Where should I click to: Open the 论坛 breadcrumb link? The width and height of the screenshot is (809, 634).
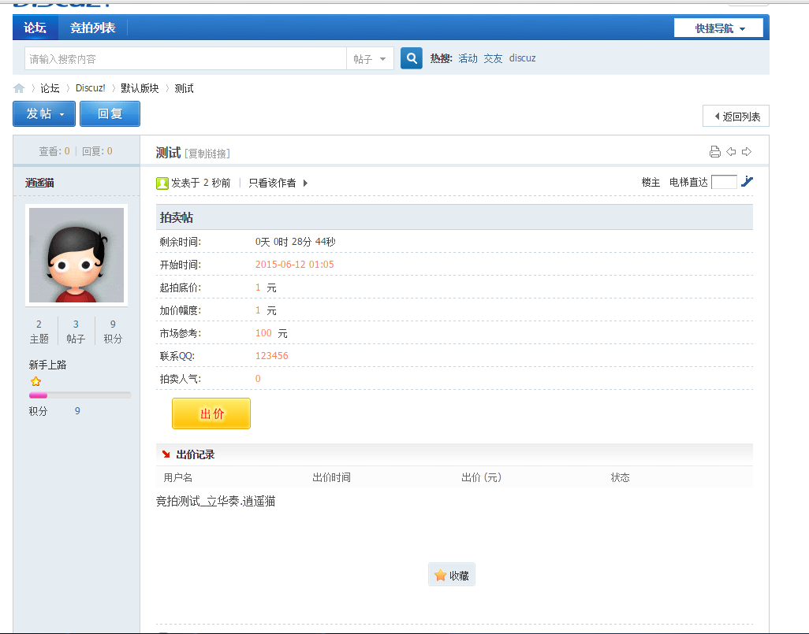point(50,88)
